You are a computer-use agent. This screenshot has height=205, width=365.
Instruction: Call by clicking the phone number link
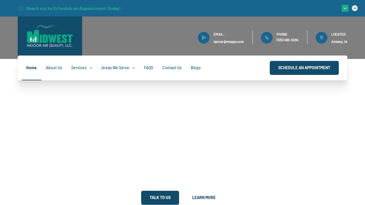click(x=287, y=40)
